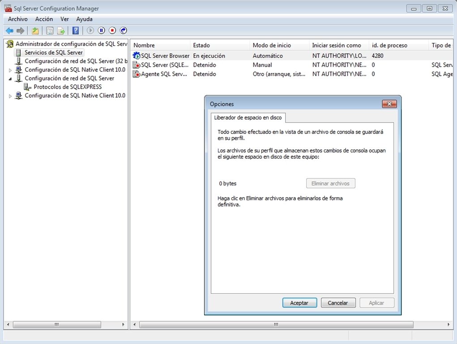
Task: Select Configuración de red de SQL Server (32 b node
Action: [76, 61]
